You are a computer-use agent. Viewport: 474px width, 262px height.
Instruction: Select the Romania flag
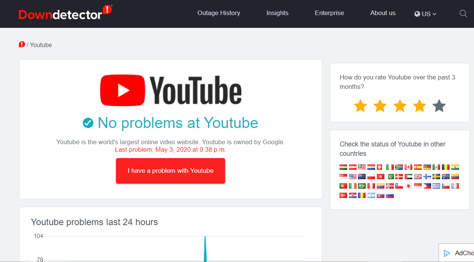click(x=362, y=195)
